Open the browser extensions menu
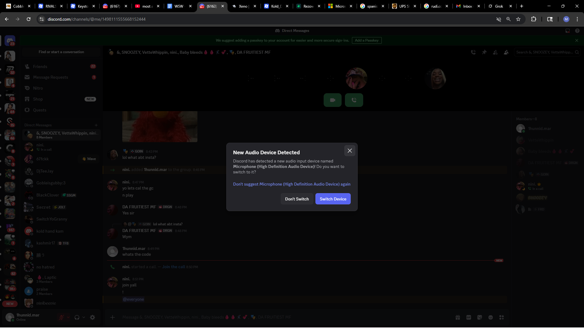Viewport: 584px width, 328px height. 534,19
